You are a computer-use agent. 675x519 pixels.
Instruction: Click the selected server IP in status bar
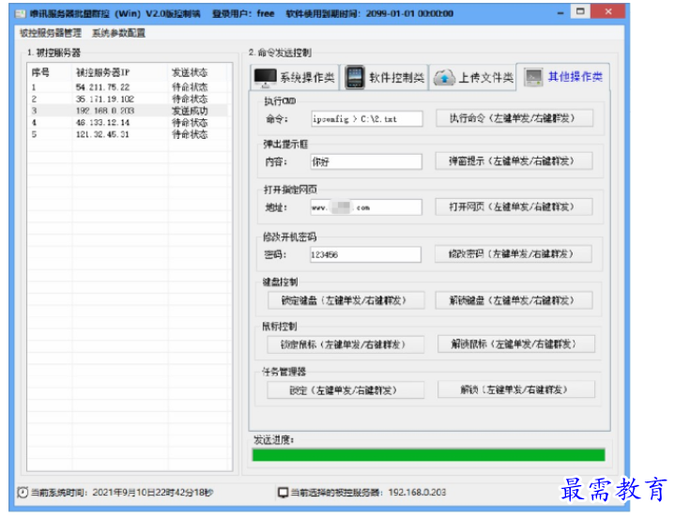point(417,493)
